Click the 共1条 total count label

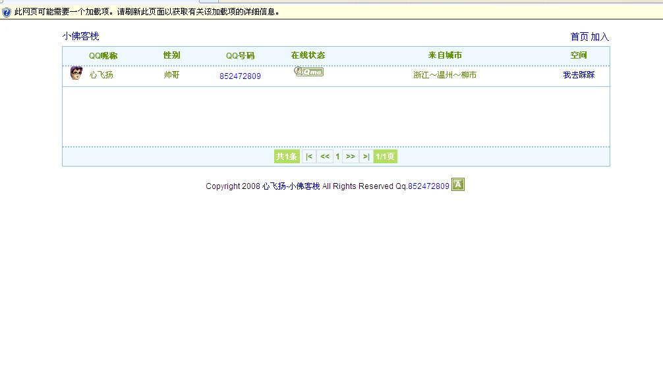[287, 156]
